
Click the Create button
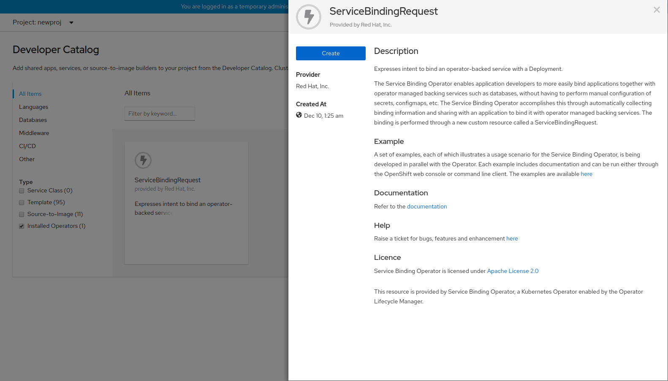(x=331, y=53)
